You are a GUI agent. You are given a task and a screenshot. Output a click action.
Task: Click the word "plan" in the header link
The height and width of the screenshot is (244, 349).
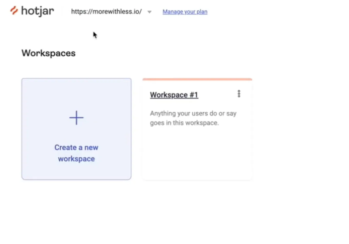[202, 12]
